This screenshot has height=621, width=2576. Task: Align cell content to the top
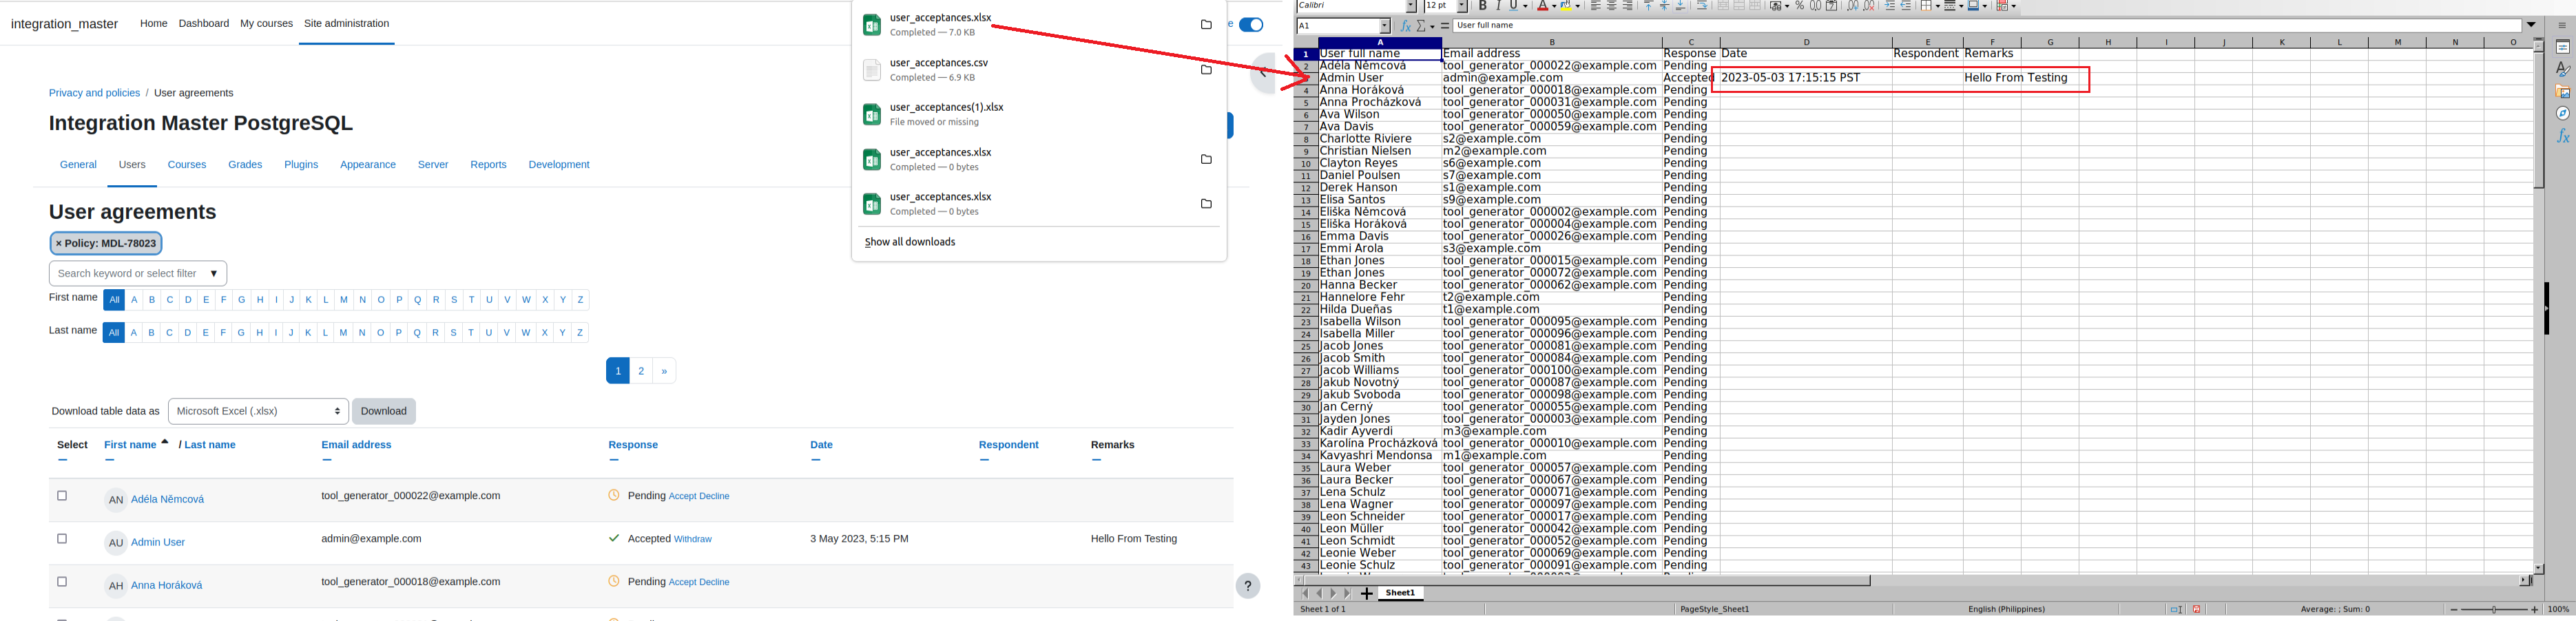(x=1649, y=6)
